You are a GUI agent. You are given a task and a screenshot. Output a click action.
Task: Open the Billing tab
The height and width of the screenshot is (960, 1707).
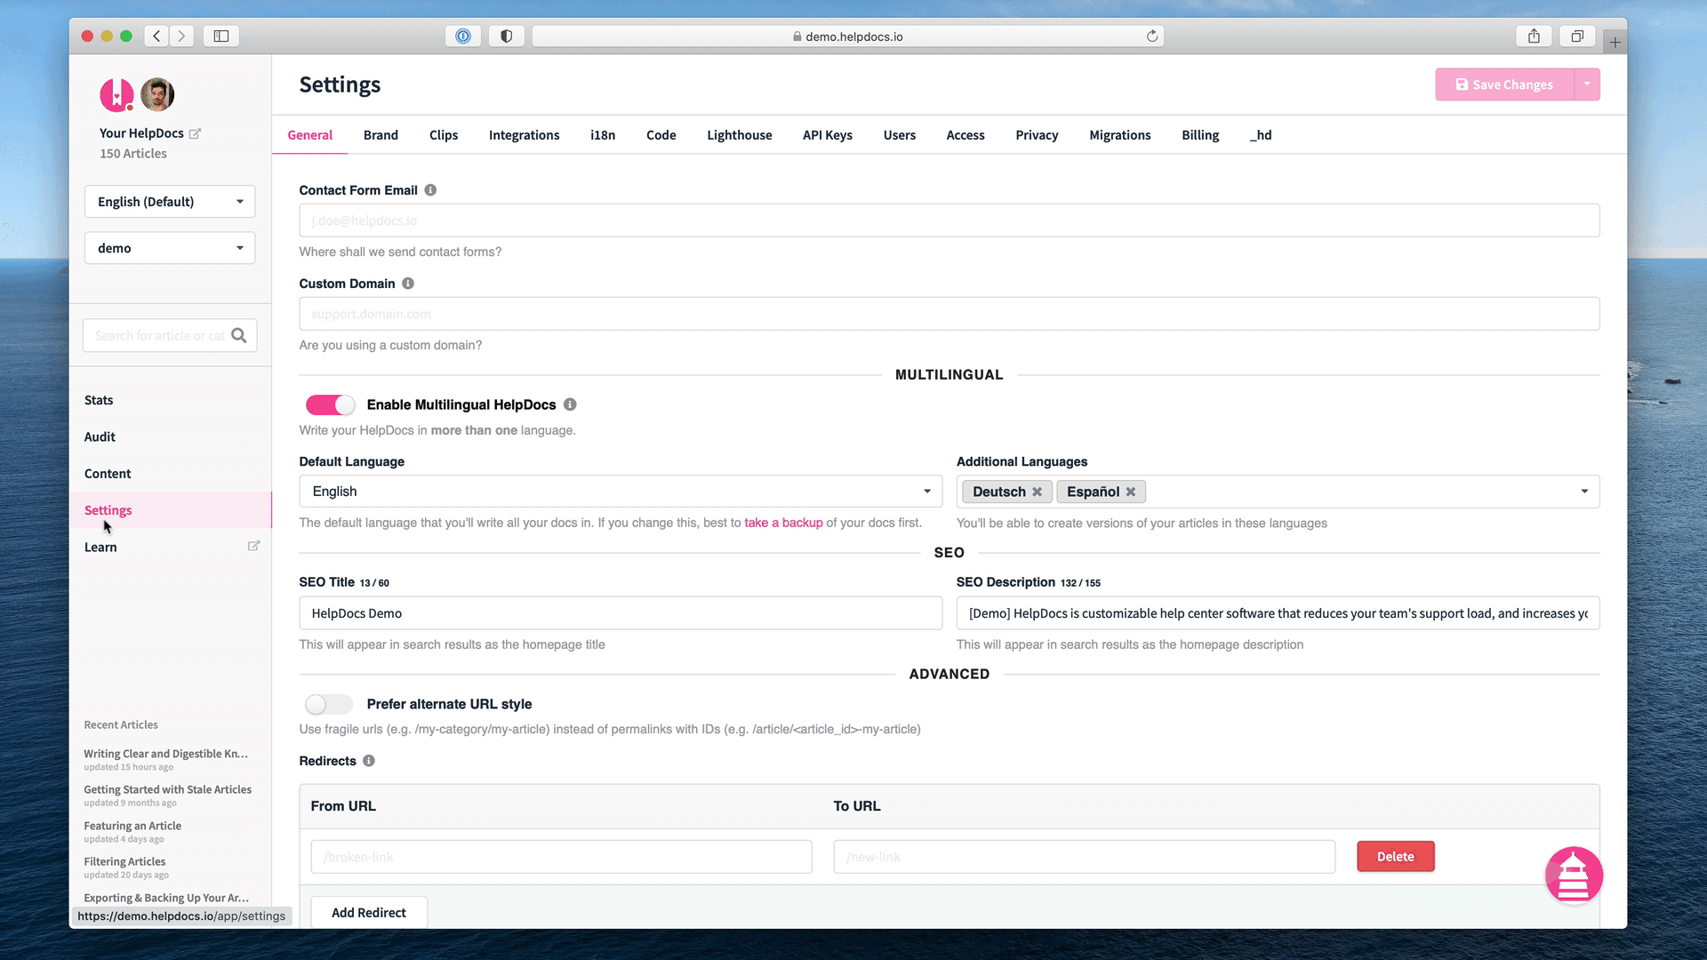click(x=1199, y=135)
